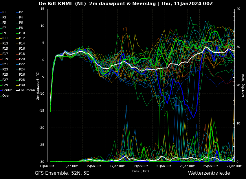
Task: Select the Control legend entry
Action: pos(7,90)
